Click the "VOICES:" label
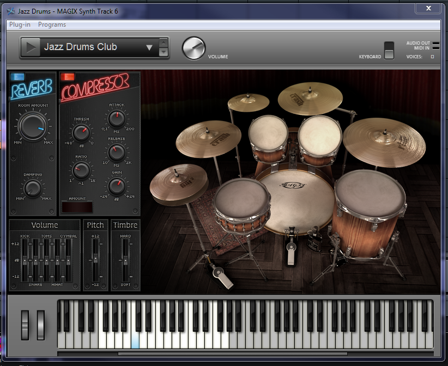This screenshot has height=366, width=448. 414,57
